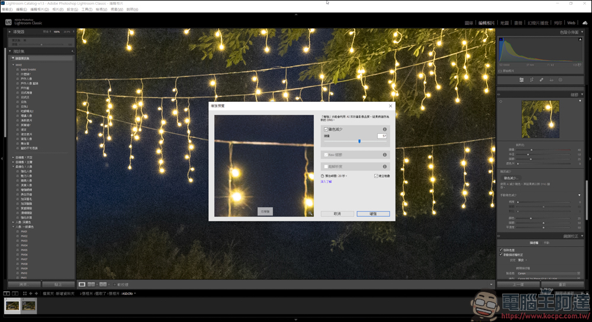Click the 總量 value field showing 57
This screenshot has width=592, height=322.
coord(382,136)
